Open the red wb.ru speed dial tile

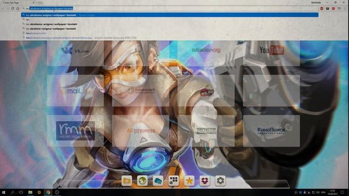tap(206, 90)
